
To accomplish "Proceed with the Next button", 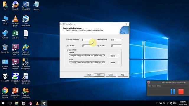I will click(99, 75).
